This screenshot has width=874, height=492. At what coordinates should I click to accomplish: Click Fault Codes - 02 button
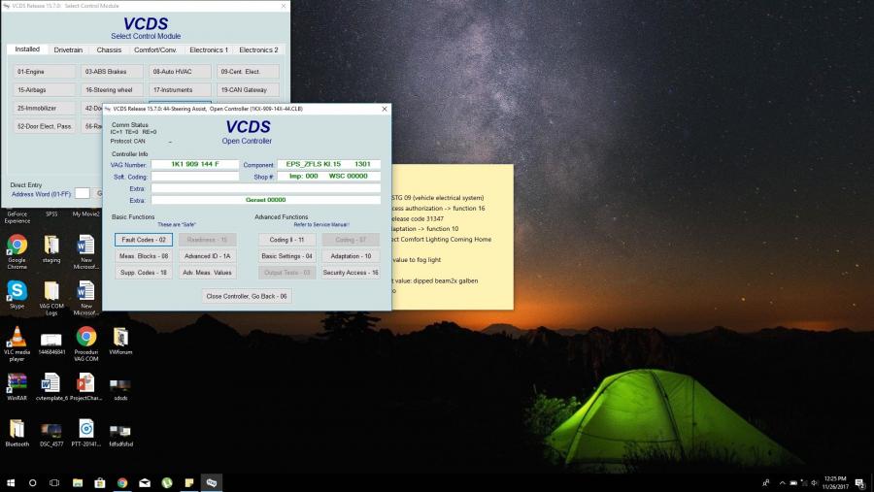(x=143, y=240)
